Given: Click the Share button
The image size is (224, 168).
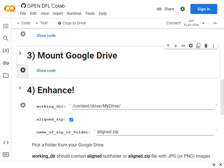Looking at the screenshot, I should click(x=165, y=9).
